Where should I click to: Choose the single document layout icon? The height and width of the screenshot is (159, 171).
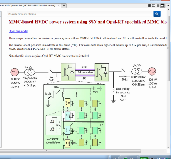tap(162, 5)
